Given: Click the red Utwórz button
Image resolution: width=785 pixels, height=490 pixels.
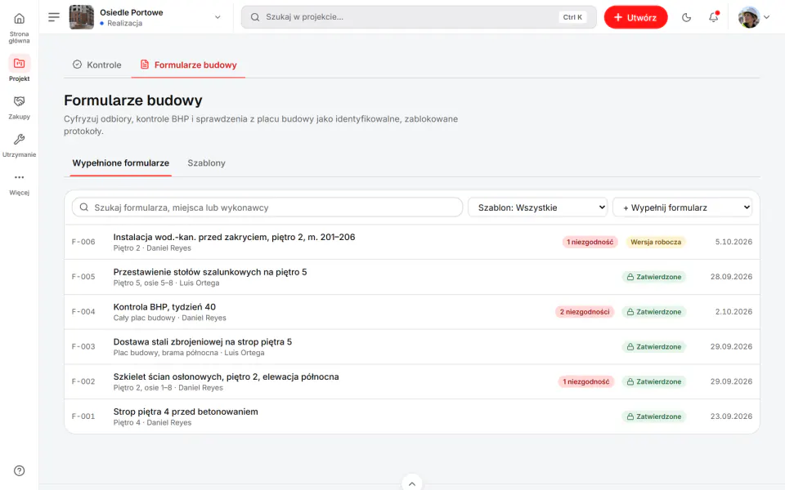Looking at the screenshot, I should point(635,17).
